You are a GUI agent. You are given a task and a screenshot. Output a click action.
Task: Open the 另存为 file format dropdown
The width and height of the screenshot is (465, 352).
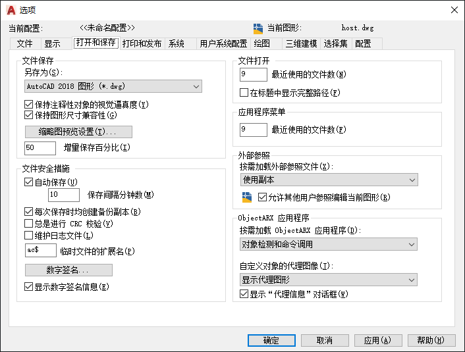[x=113, y=86]
